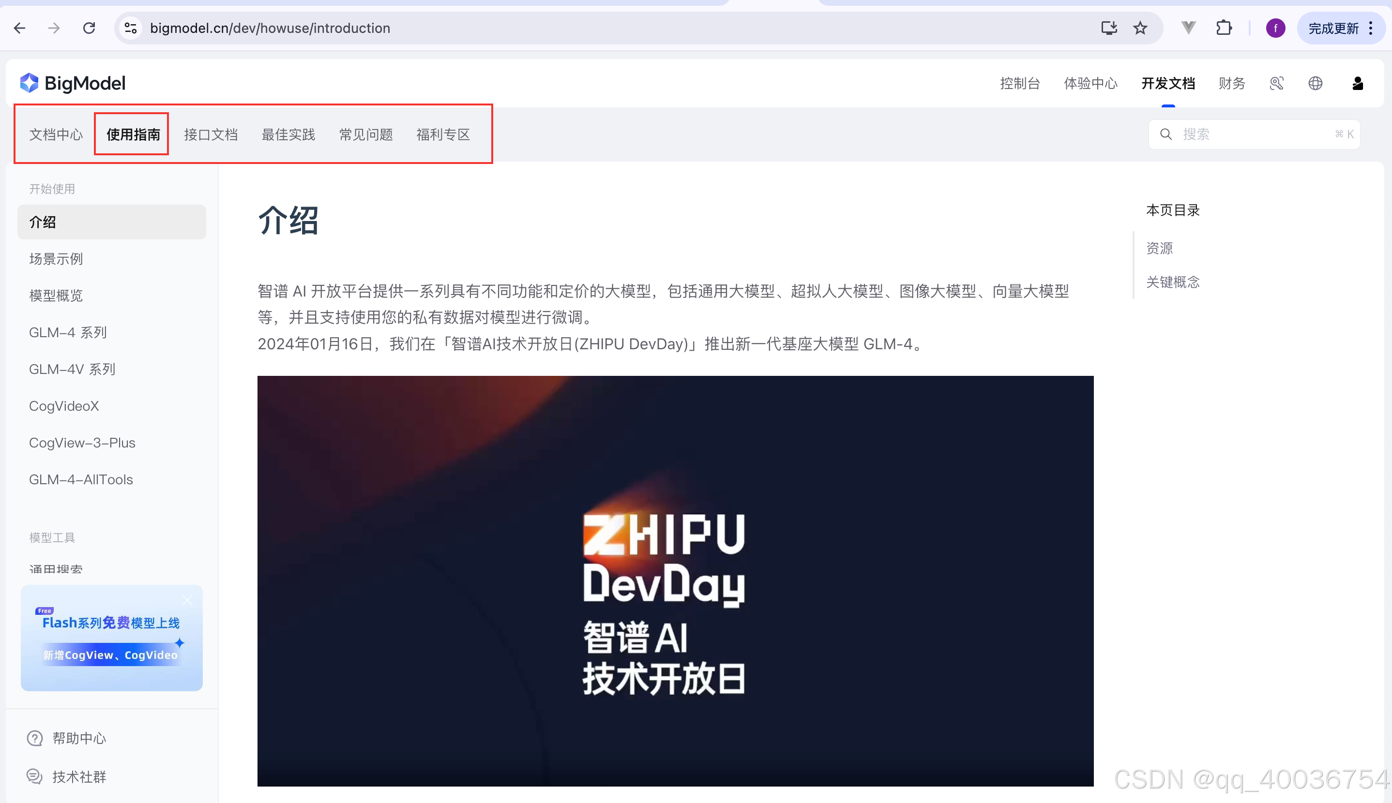Switch to 使用指南 tab
Viewport: 1392px width, 803px height.
[134, 134]
